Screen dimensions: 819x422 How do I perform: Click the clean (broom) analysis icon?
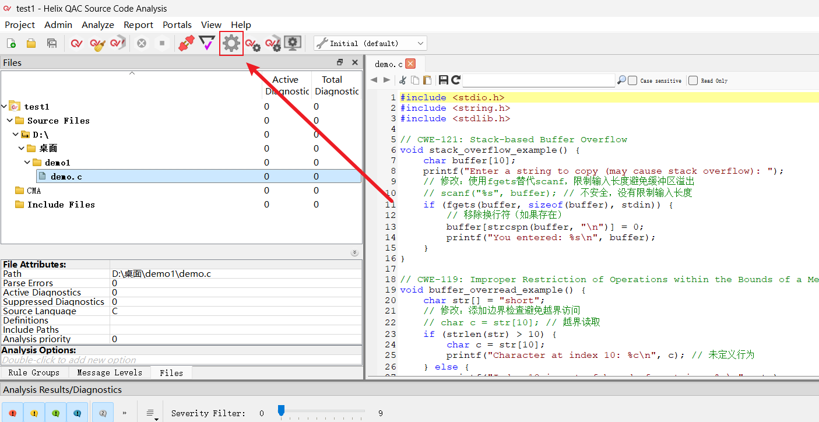point(97,43)
